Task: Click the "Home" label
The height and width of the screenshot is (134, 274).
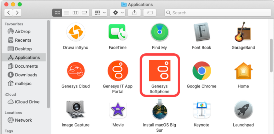Action: click(x=243, y=86)
